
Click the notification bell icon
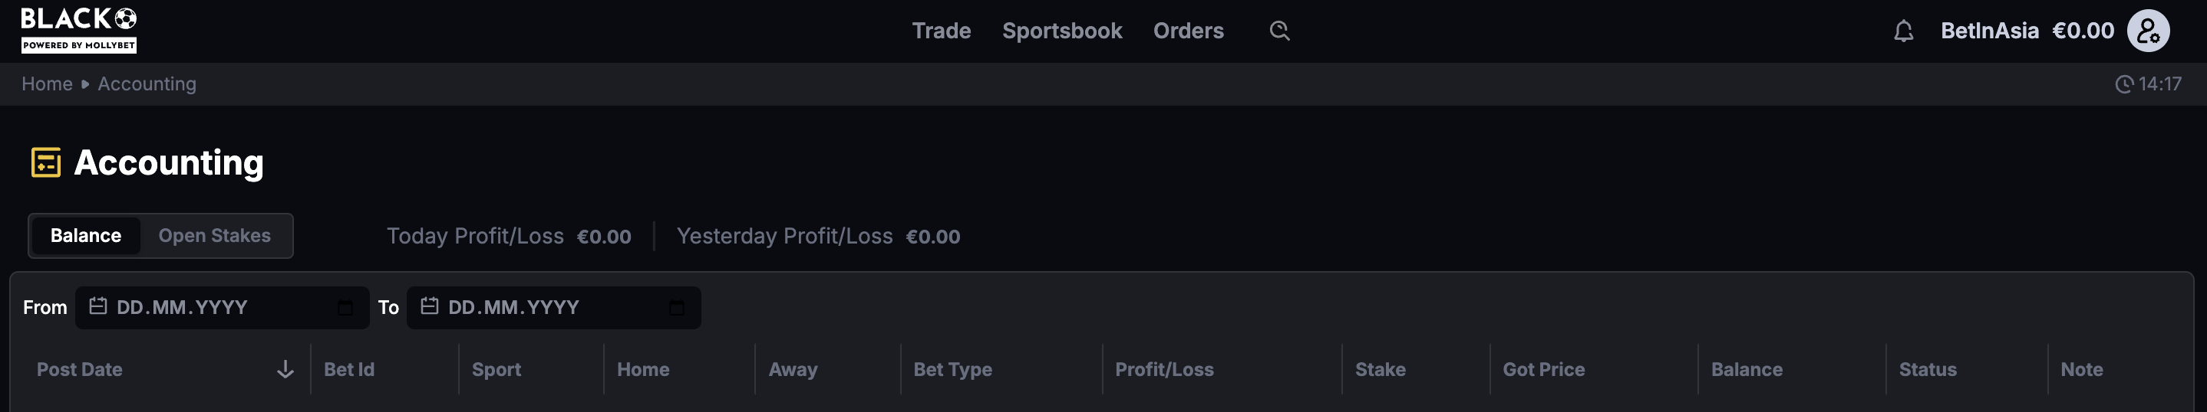[1903, 31]
